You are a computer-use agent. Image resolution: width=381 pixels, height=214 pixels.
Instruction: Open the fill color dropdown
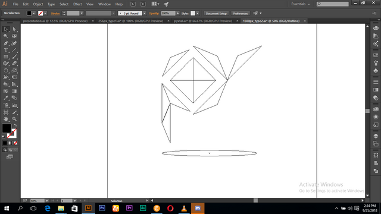34,13
